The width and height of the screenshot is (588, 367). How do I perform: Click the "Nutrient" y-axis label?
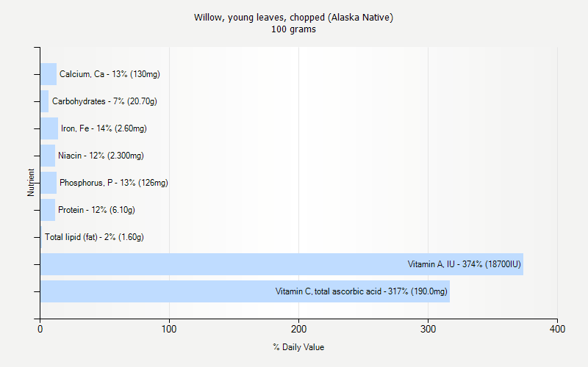click(31, 182)
